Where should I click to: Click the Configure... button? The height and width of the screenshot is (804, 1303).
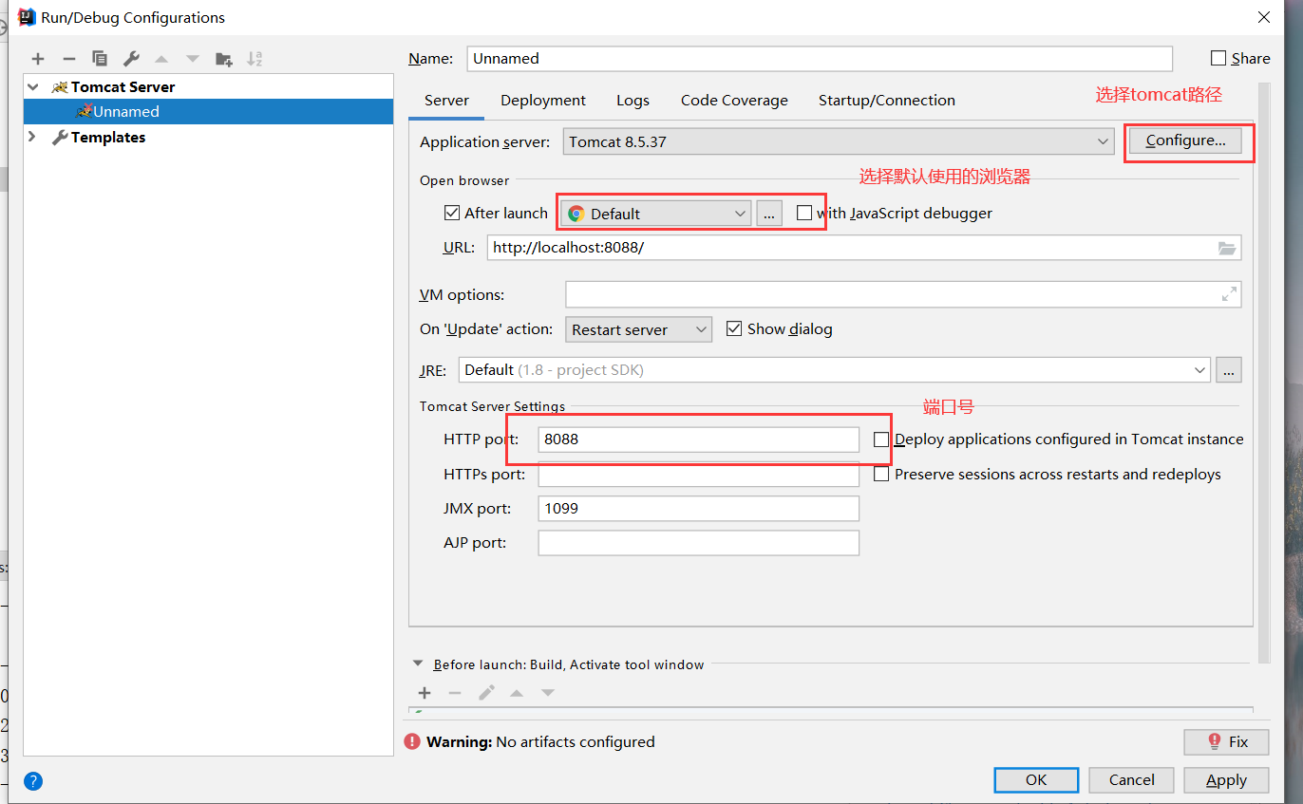[1185, 140]
